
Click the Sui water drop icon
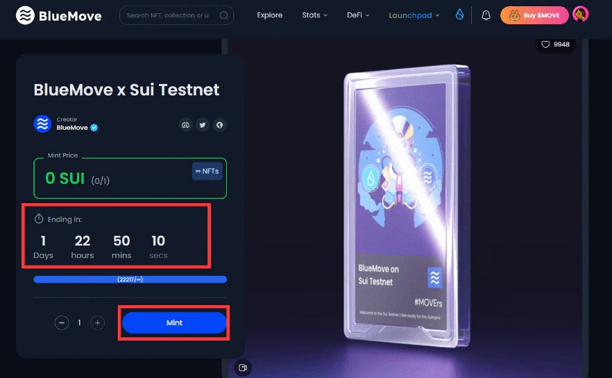460,15
